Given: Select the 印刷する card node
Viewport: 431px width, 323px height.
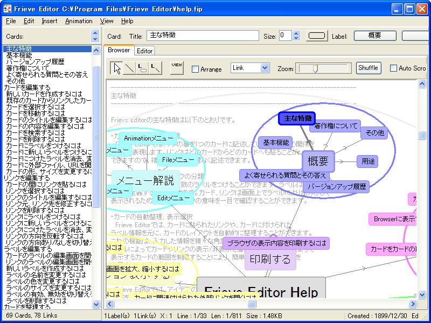Looking at the screenshot, I should (x=270, y=259).
